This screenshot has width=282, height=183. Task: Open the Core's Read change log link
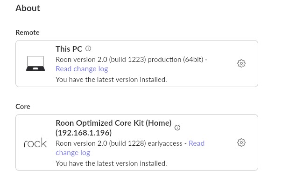click(x=197, y=143)
